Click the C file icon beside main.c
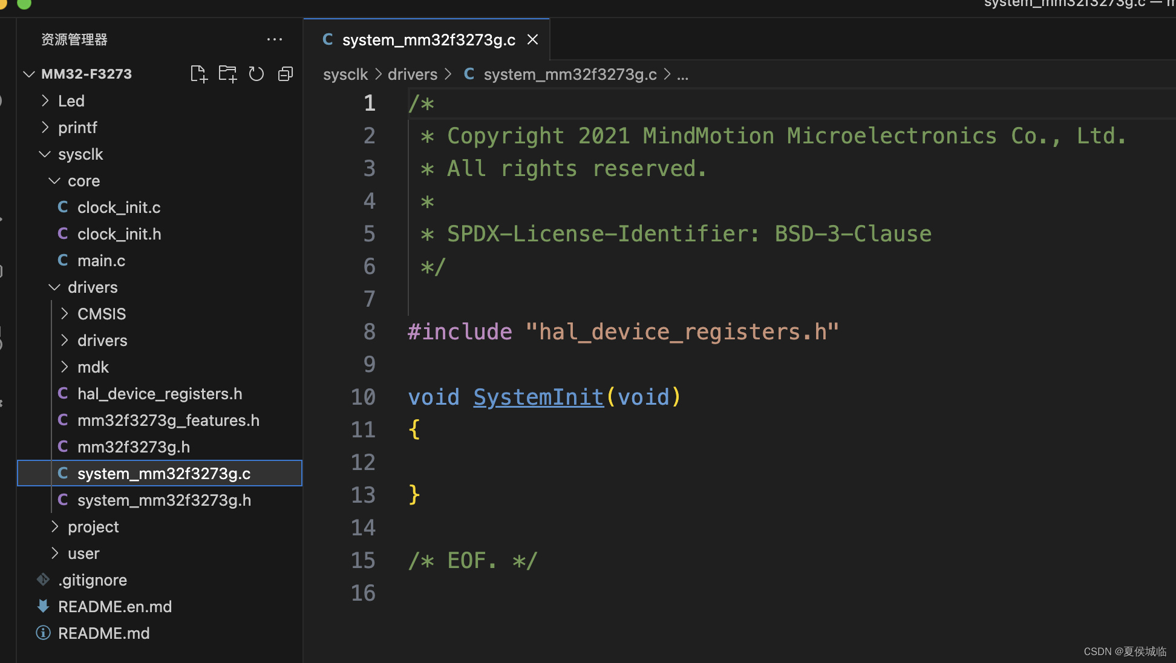This screenshot has width=1176, height=663. coord(63,260)
